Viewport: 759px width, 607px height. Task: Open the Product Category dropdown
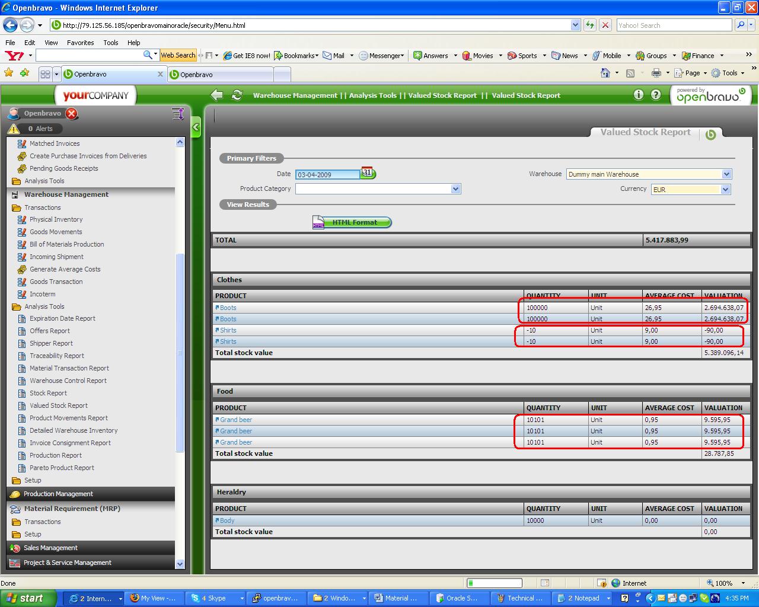tap(455, 189)
